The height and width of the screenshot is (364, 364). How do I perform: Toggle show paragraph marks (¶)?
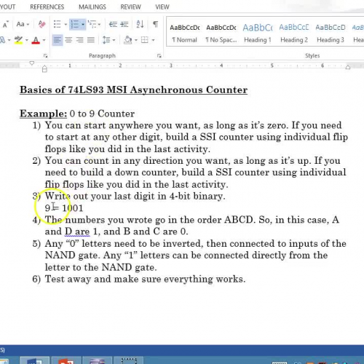point(155,24)
